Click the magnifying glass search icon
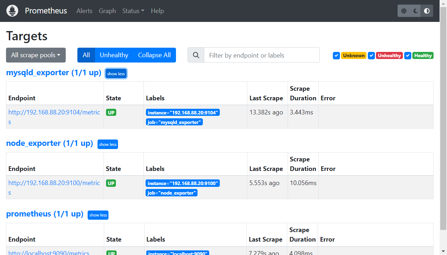The image size is (447, 255). (x=196, y=55)
